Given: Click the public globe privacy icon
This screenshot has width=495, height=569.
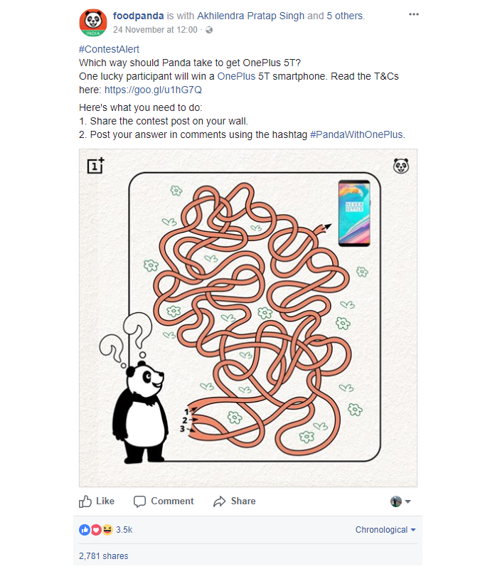Looking at the screenshot, I should click(x=209, y=30).
